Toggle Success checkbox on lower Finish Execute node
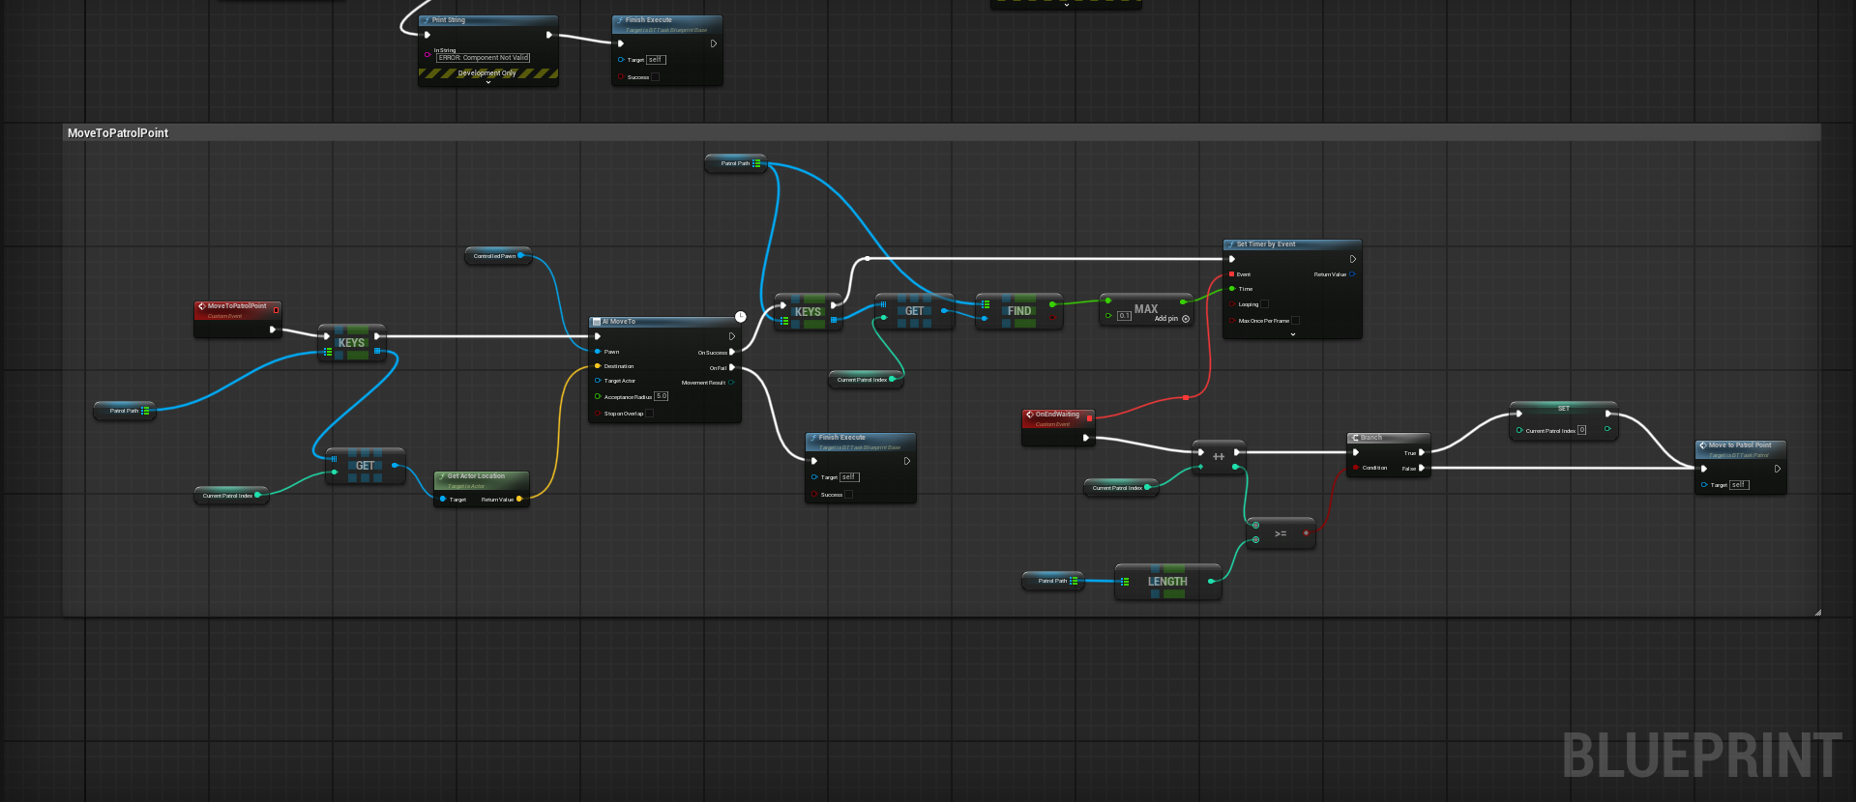This screenshot has height=802, width=1856. click(849, 495)
